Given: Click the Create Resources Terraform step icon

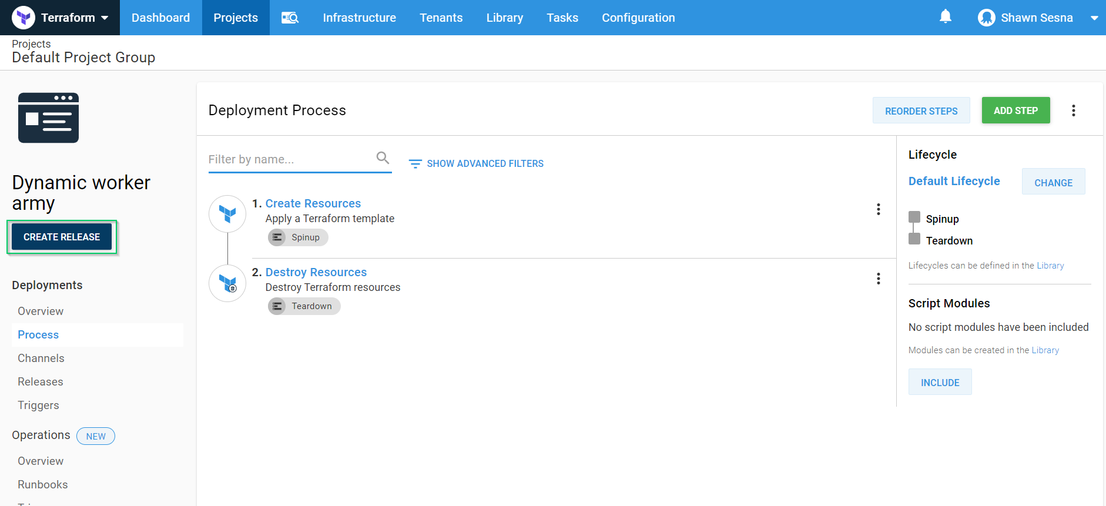Looking at the screenshot, I should pyautogui.click(x=227, y=214).
